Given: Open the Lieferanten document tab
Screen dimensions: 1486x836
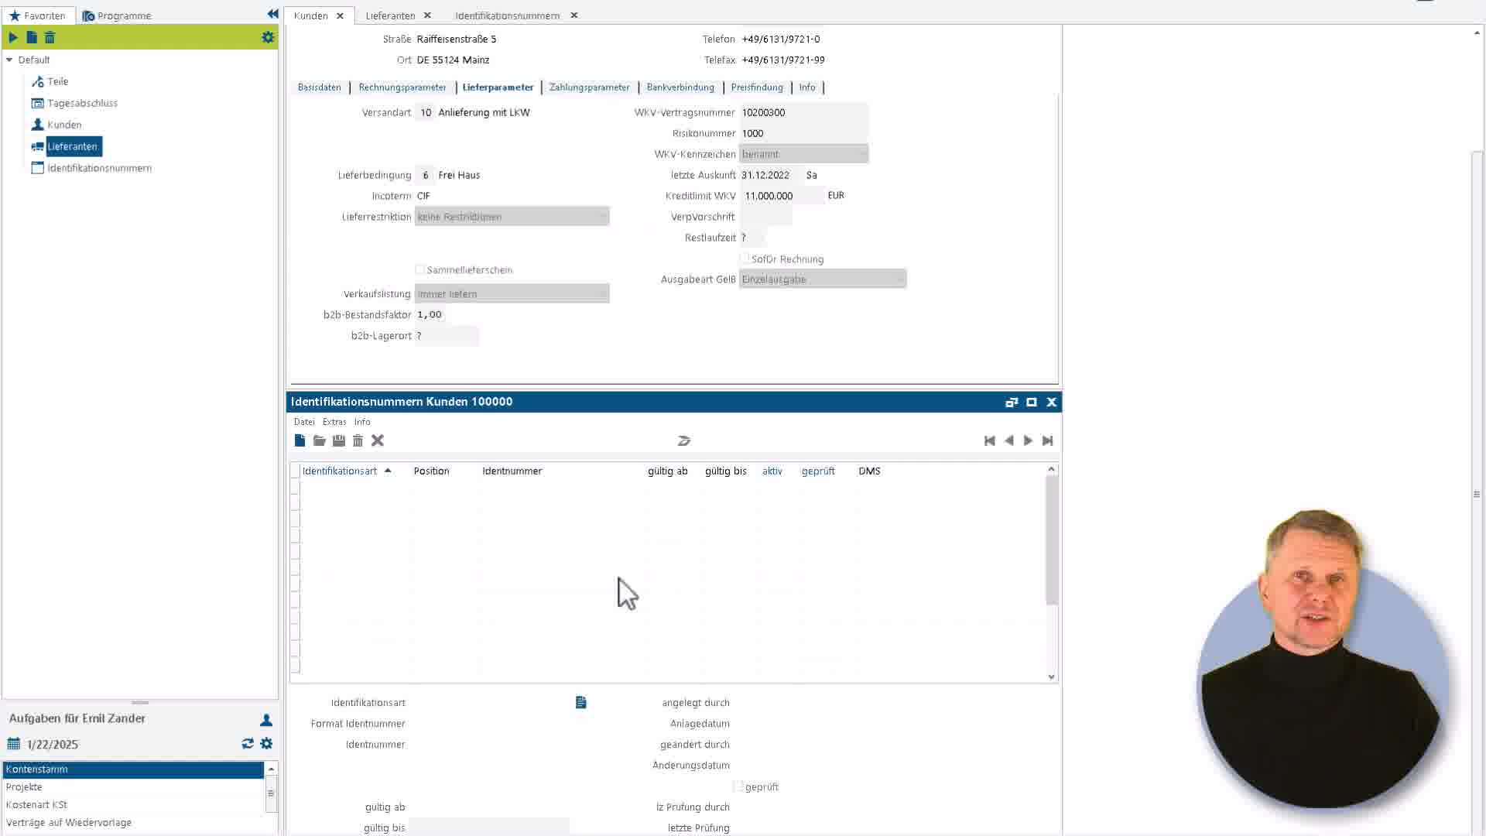Looking at the screenshot, I should 390,15.
